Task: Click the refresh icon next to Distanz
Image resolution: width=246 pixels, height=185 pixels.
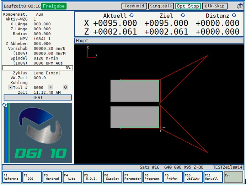Action: pyautogui.click(x=234, y=15)
